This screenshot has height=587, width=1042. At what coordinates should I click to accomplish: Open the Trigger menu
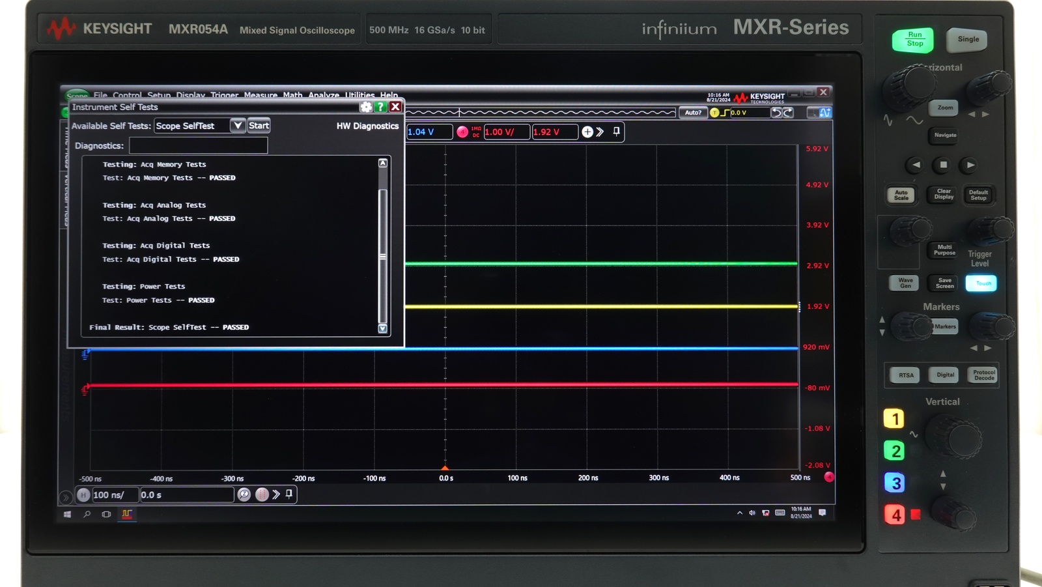[x=224, y=95]
